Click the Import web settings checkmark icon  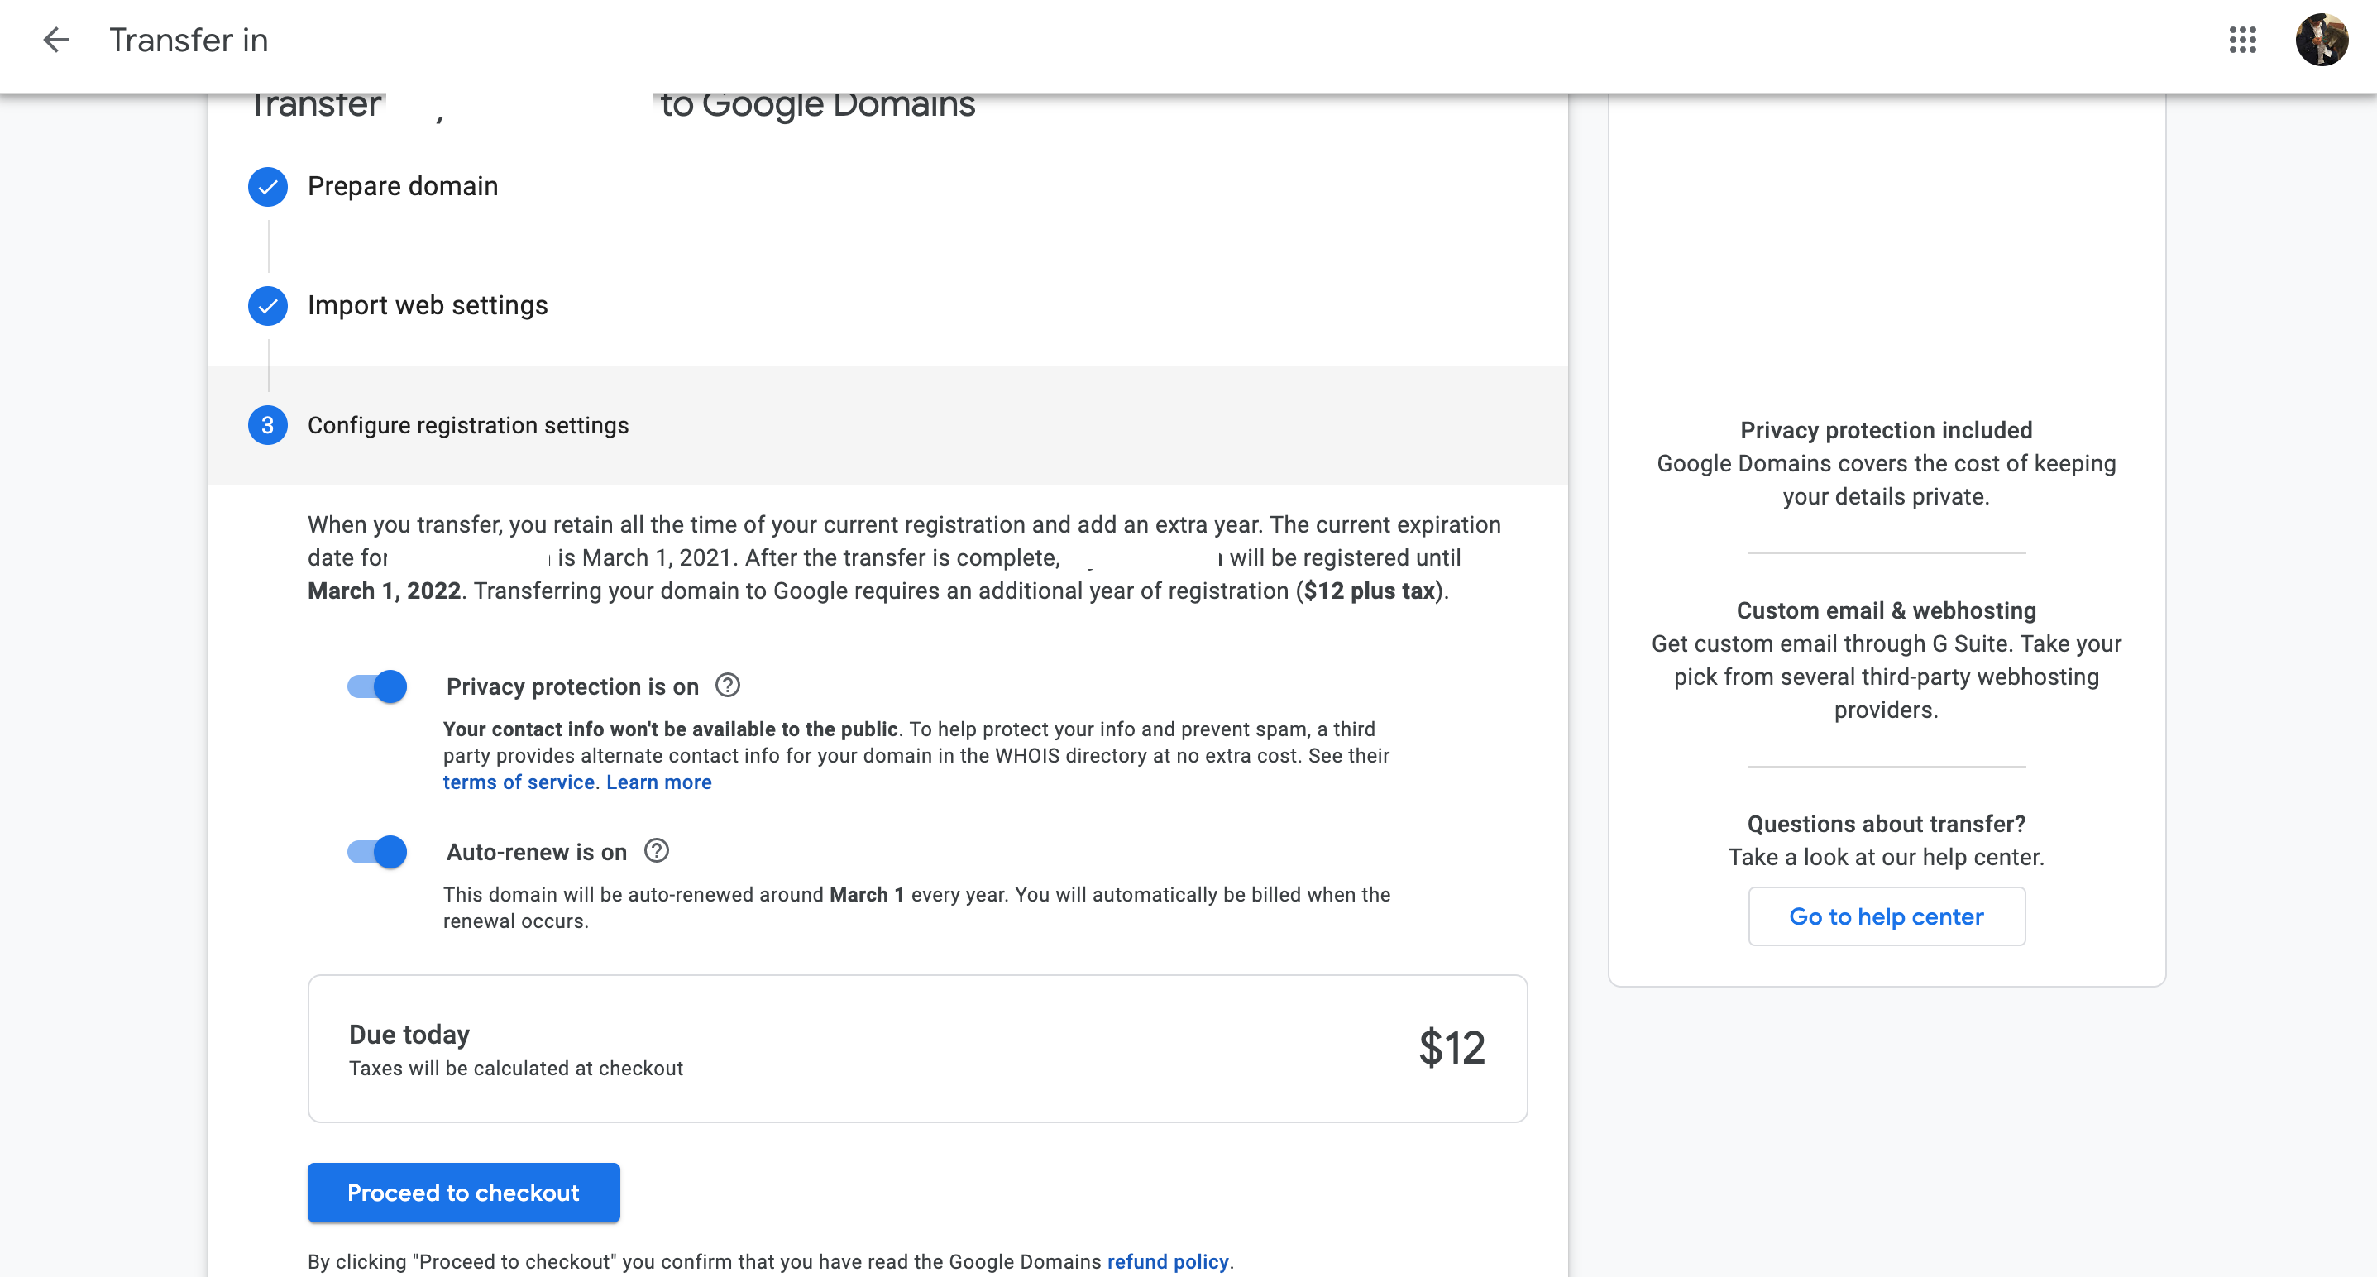(268, 305)
